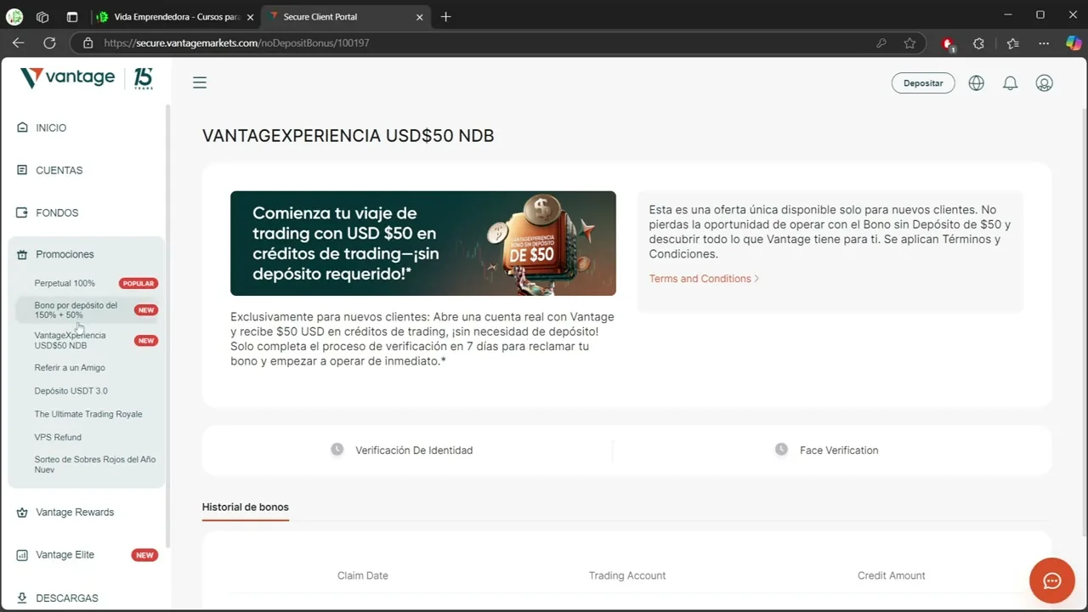Open the Terms and Conditions link
The image size is (1088, 612).
(704, 279)
